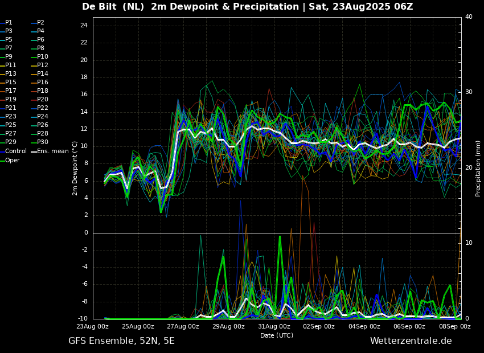Image resolution: width=484 pixels, height=353 pixels.
Task: Click the '08Sep 00z' date label
Action: pos(455,326)
